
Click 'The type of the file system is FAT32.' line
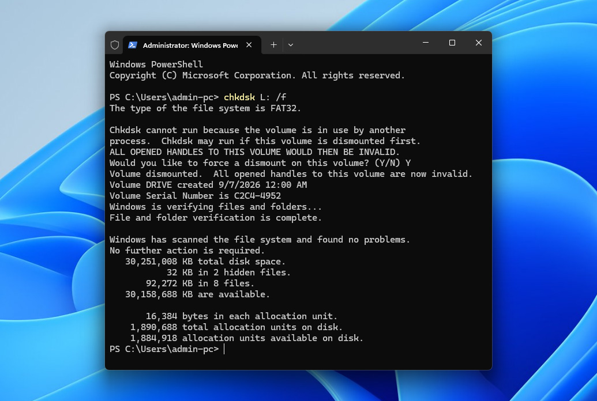(205, 108)
